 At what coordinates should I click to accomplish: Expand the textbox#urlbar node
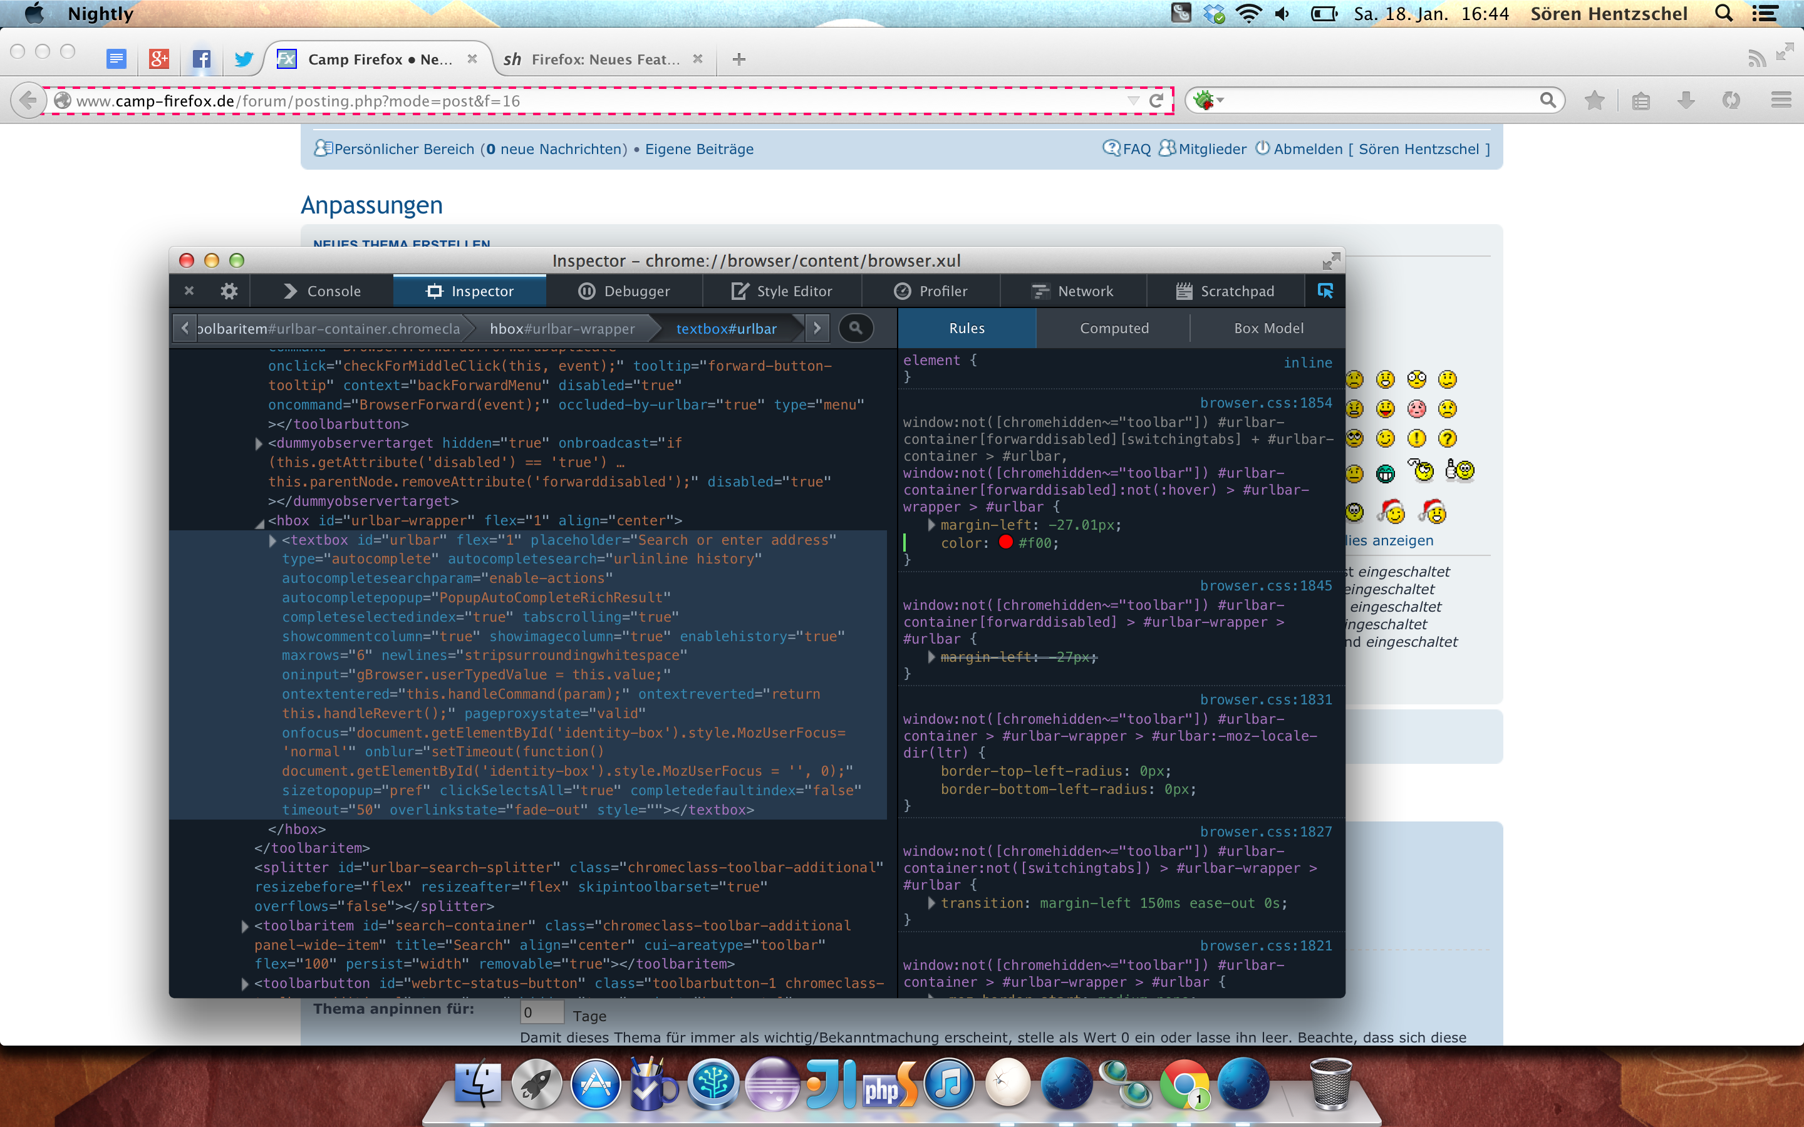[273, 540]
